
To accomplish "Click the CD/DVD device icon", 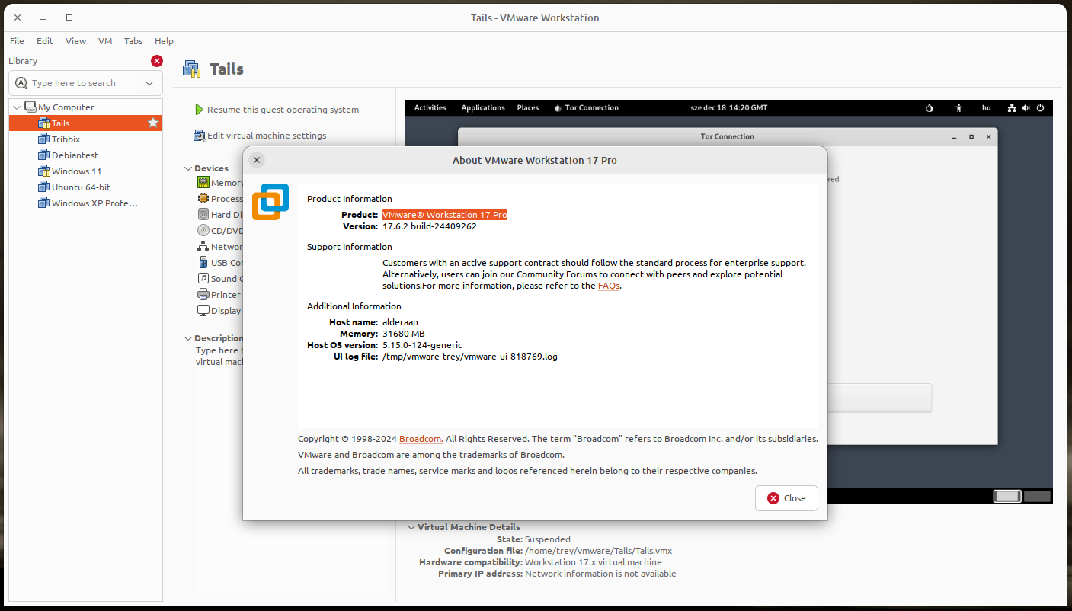I will point(203,230).
